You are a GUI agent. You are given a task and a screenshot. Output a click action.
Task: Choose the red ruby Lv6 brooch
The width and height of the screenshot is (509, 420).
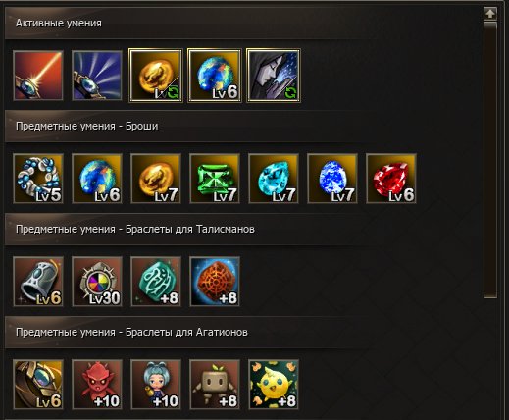(391, 179)
